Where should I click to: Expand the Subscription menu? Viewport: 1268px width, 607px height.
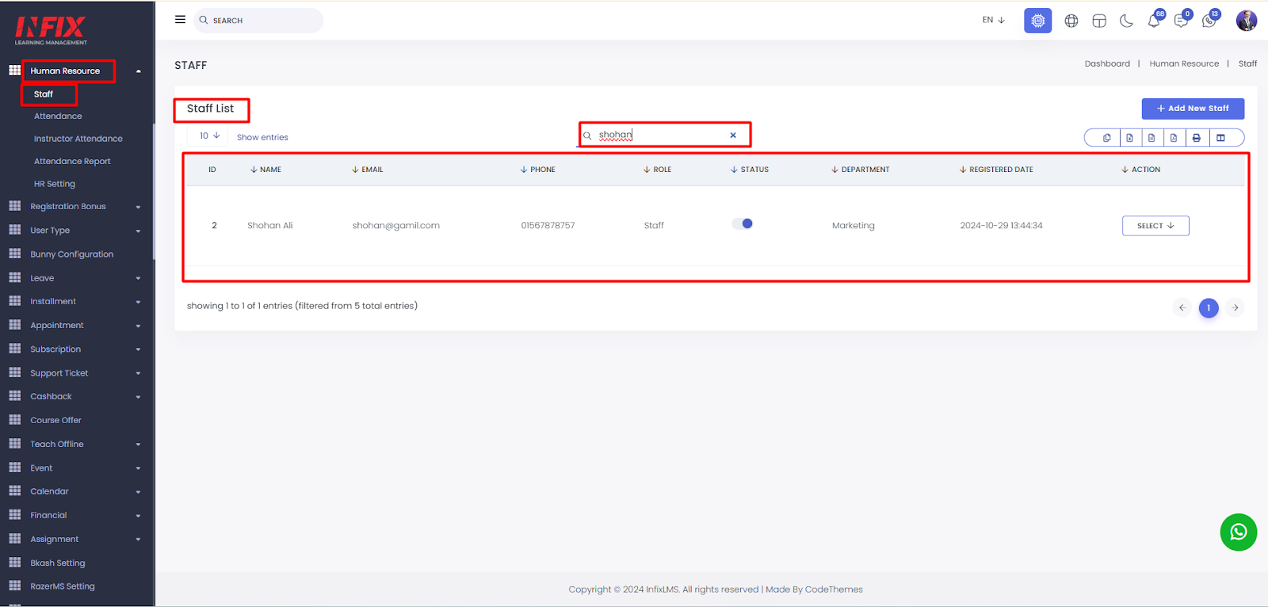tap(139, 349)
